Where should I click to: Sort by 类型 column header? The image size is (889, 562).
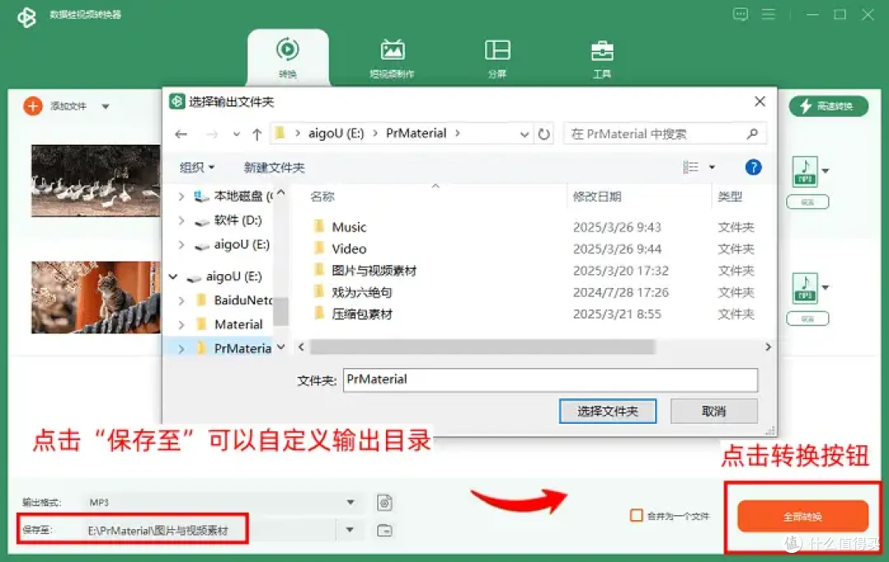[729, 197]
